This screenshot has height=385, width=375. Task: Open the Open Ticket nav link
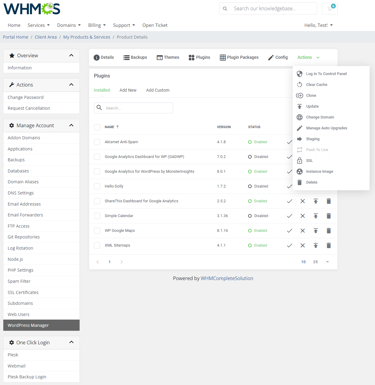pyautogui.click(x=155, y=25)
